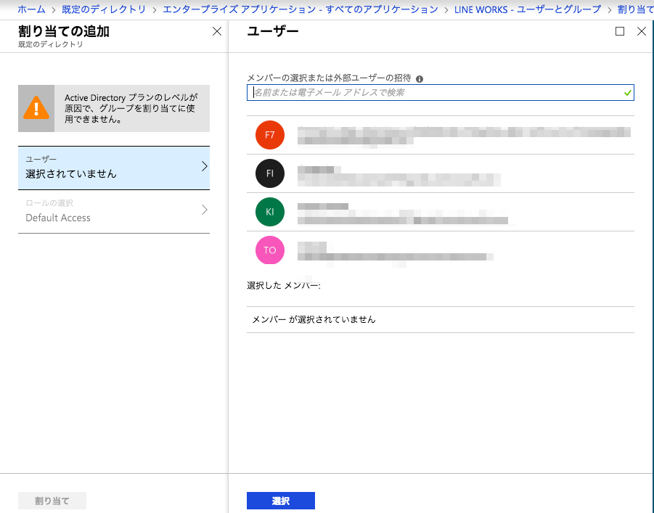
Task: Click the pink TO user avatar icon
Action: tap(269, 250)
